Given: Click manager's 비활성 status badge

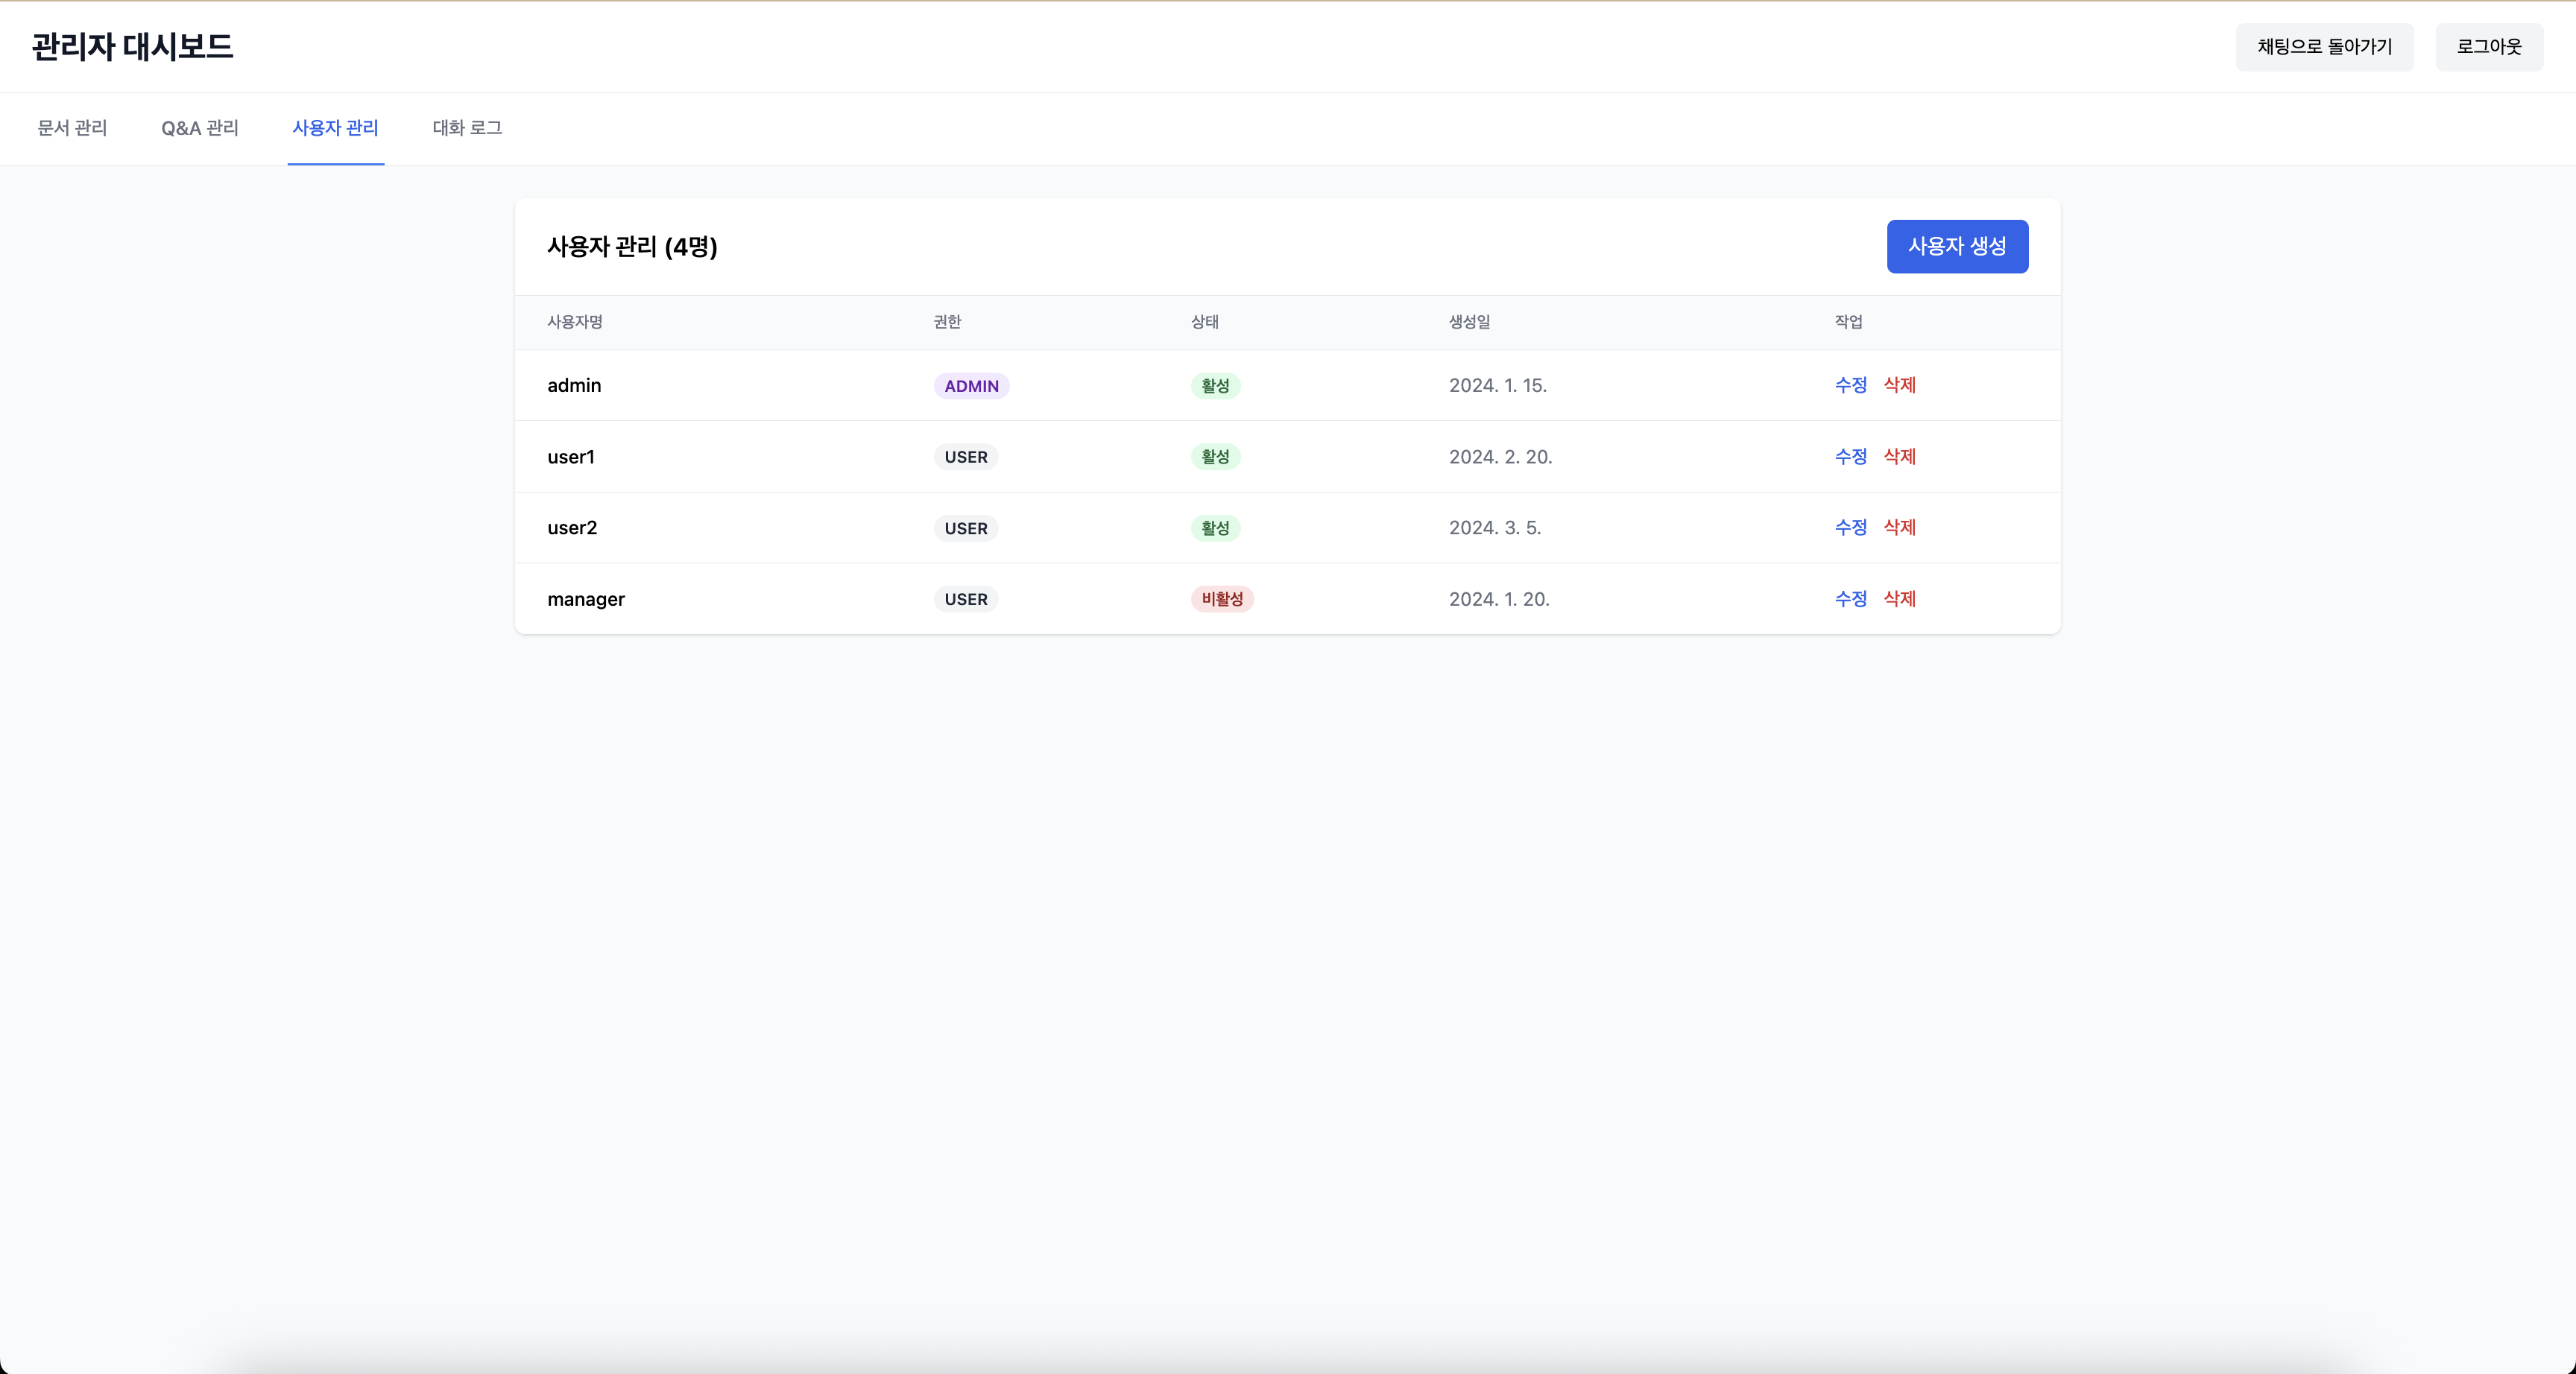Looking at the screenshot, I should tap(1221, 599).
